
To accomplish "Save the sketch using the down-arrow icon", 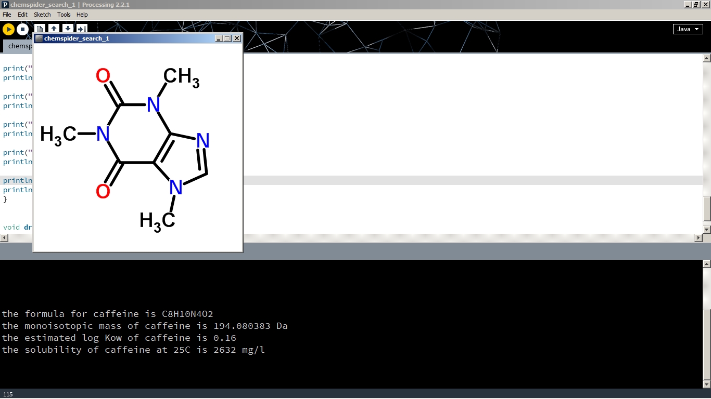I will [68, 29].
